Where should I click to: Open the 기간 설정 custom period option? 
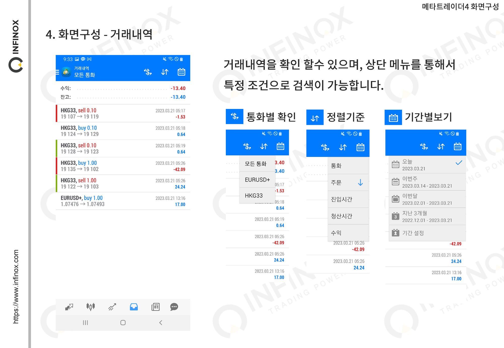tap(427, 233)
